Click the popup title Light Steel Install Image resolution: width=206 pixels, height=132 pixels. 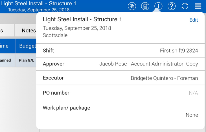(82, 19)
